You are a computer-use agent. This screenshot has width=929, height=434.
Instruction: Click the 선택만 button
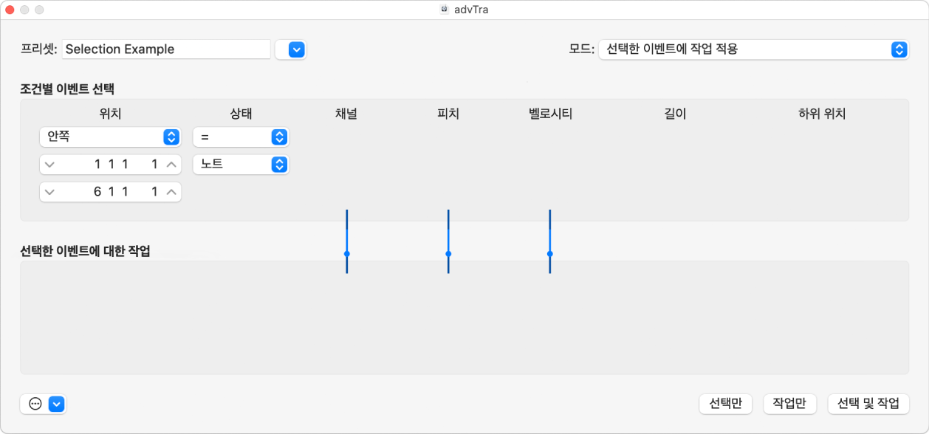(x=725, y=404)
